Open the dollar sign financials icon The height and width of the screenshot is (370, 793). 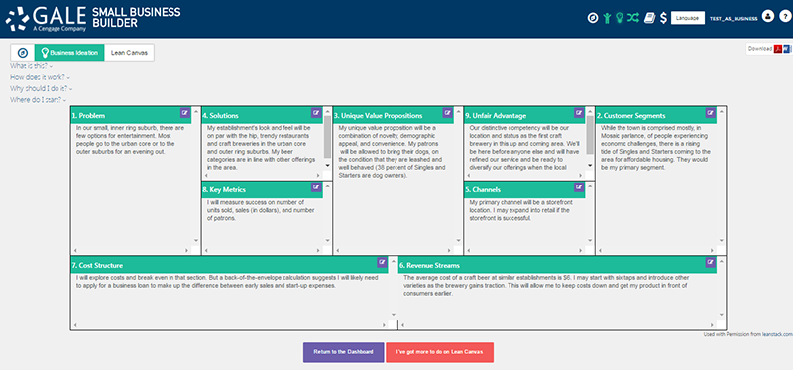(x=663, y=18)
